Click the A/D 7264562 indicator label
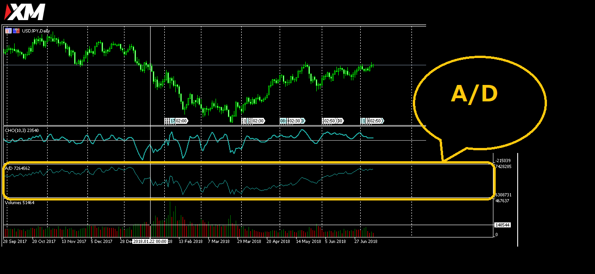This screenshot has width=595, height=274. coord(17,169)
